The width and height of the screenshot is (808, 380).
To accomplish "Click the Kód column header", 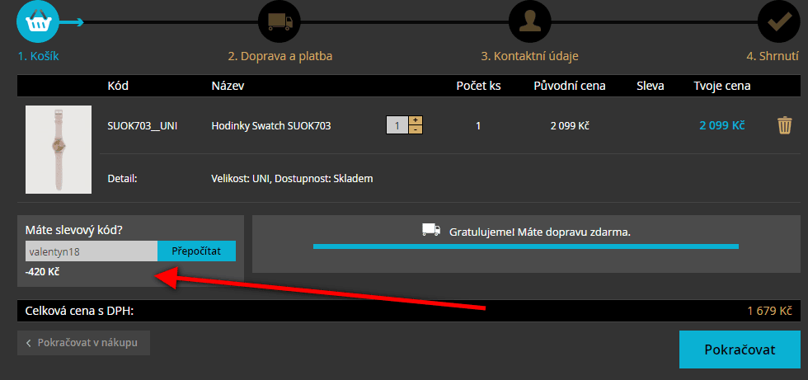I will click(118, 86).
